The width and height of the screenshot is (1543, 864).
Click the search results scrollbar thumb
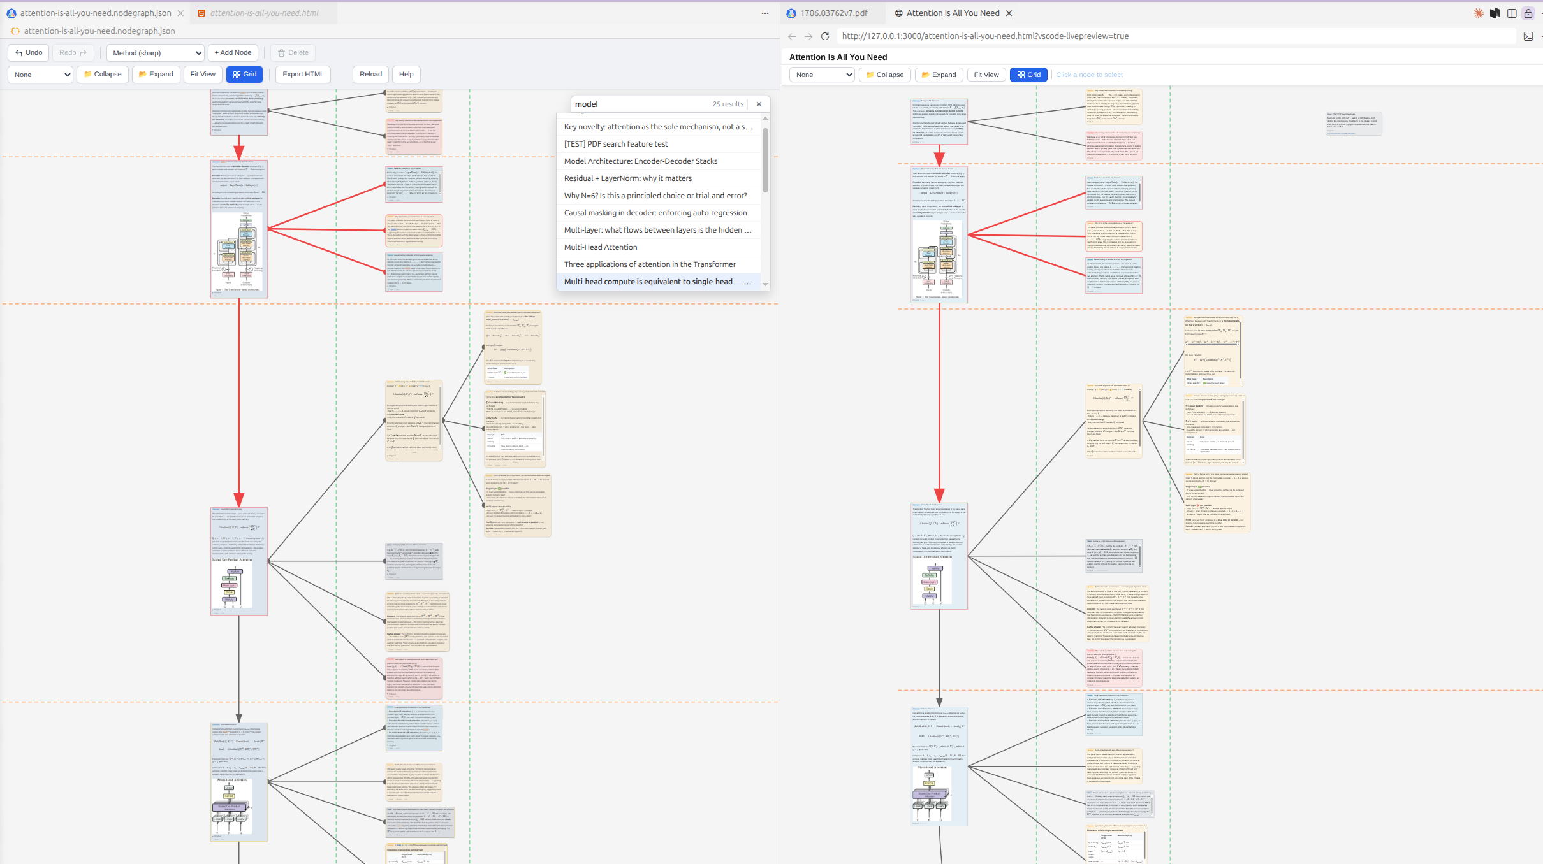(x=765, y=160)
